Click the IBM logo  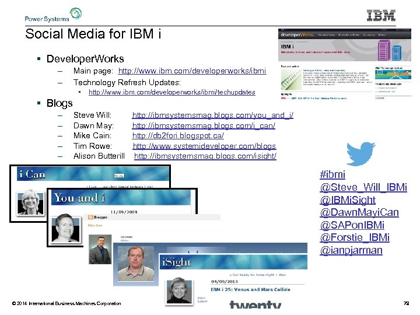[381, 15]
